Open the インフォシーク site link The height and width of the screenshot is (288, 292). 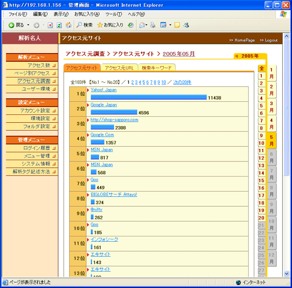coord(104,239)
